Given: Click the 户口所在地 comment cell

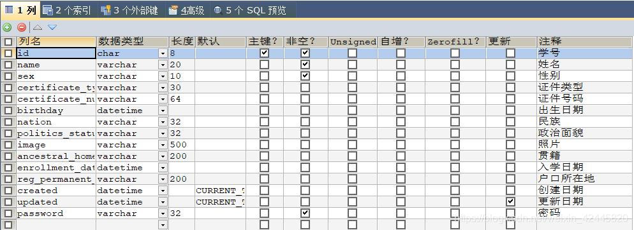Looking at the screenshot, I should point(584,179).
